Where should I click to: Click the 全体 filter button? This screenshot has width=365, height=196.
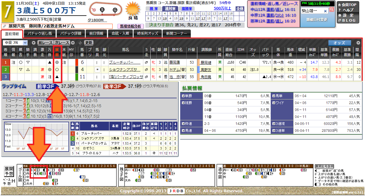240,9
